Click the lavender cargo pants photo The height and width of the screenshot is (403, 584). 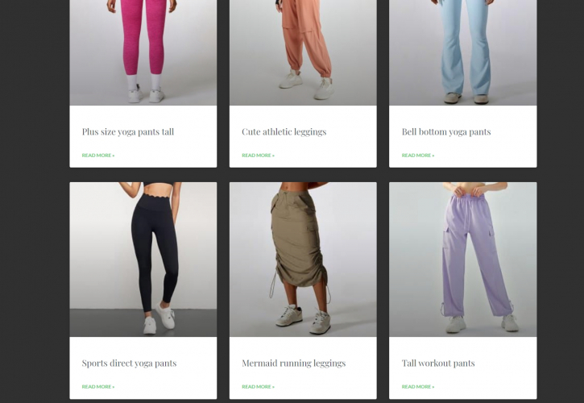point(462,259)
